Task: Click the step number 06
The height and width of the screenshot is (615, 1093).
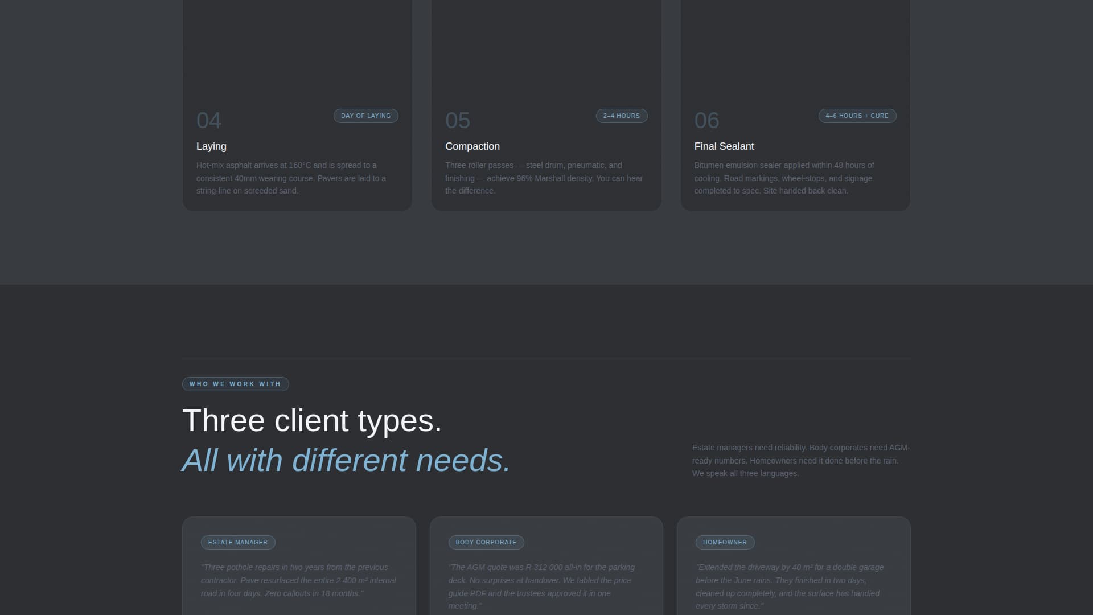Action: [706, 120]
